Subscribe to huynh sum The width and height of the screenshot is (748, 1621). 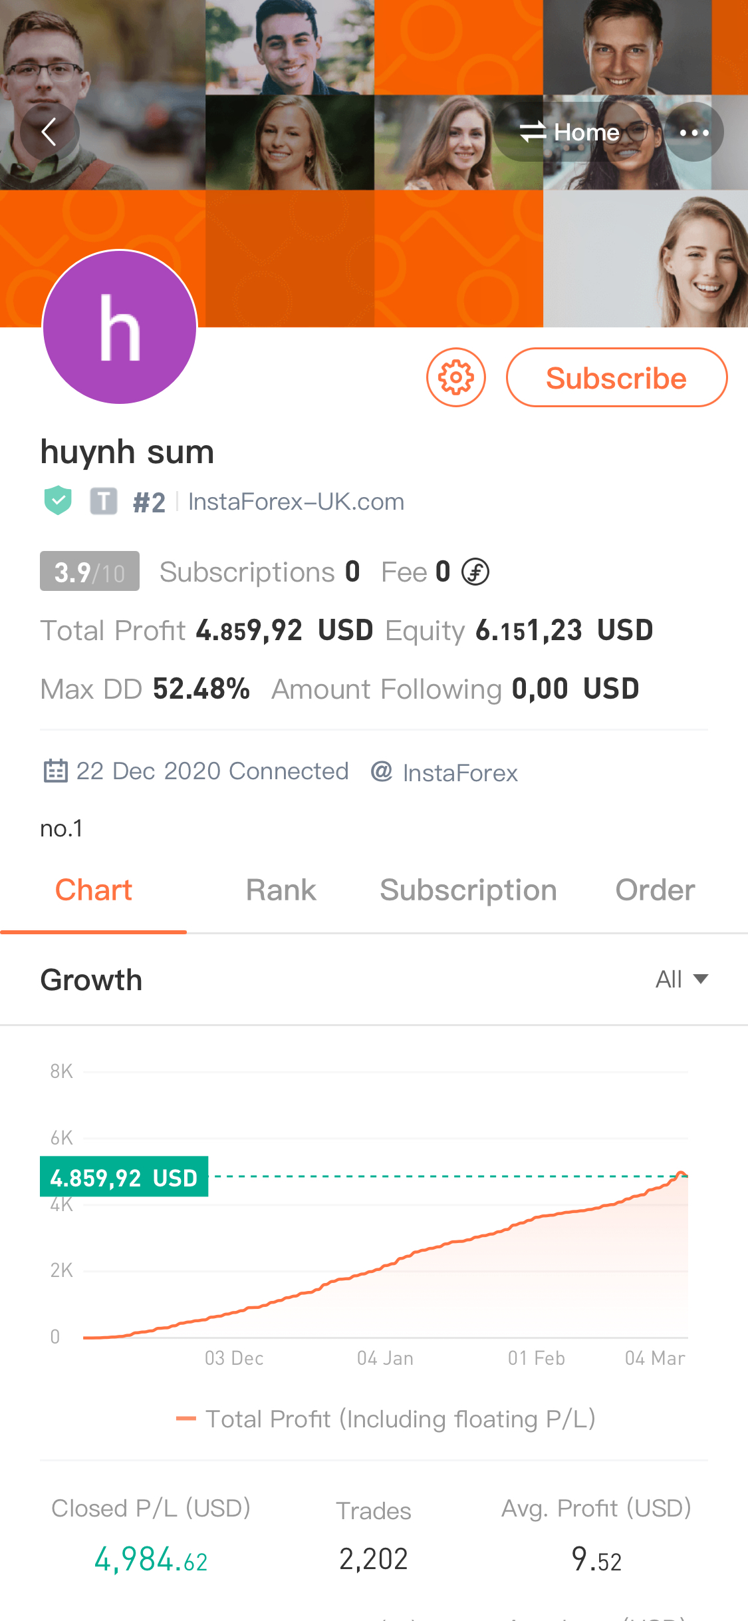tap(616, 377)
